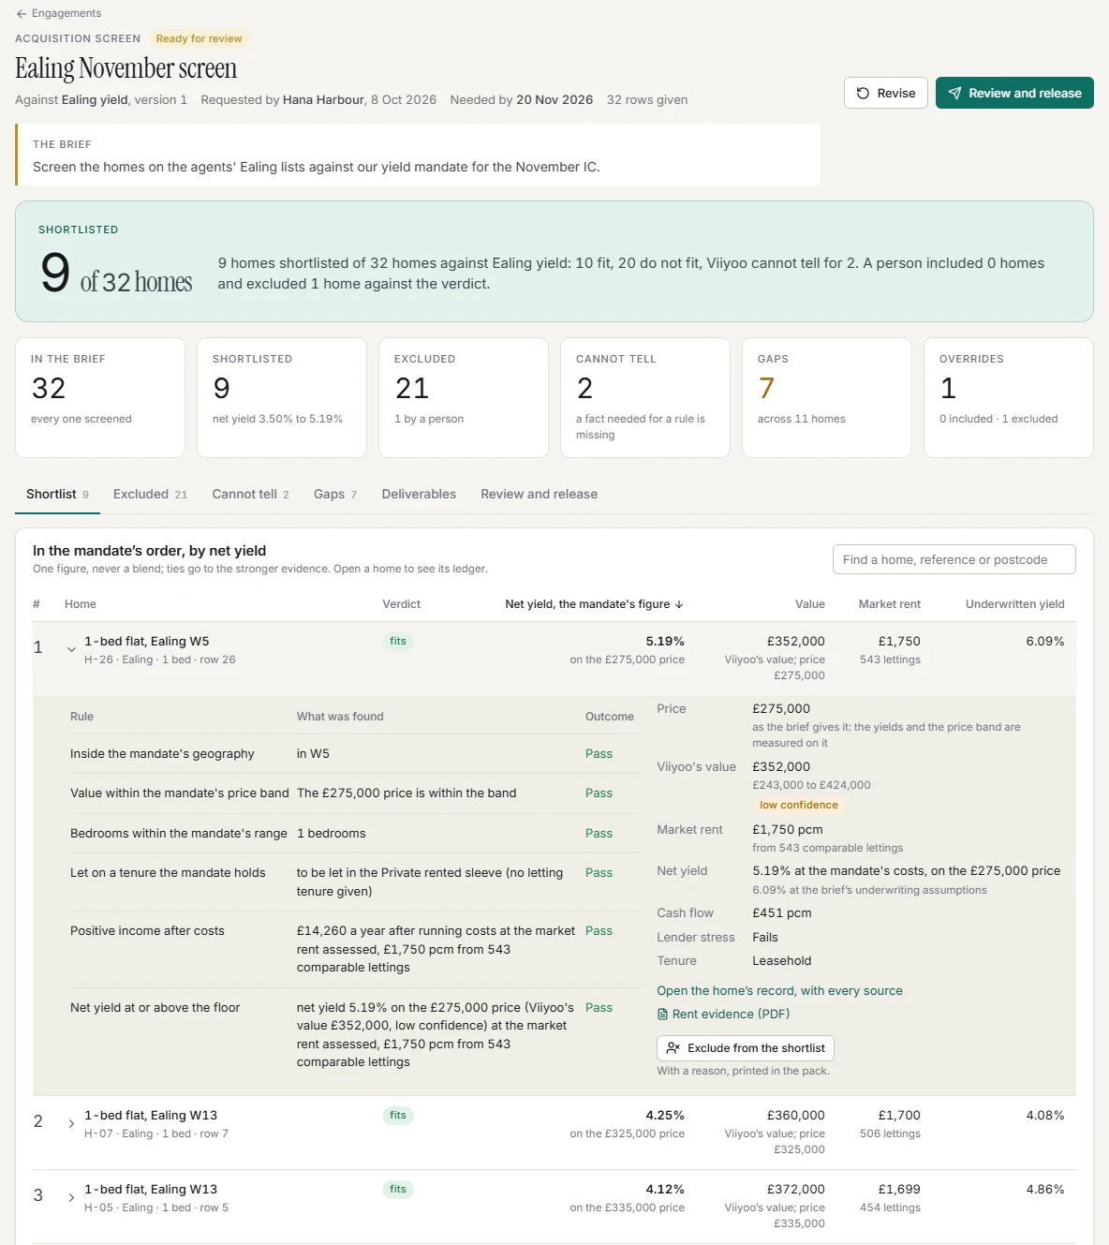Click the Ready for review status badge
Viewport: 1109px width, 1245px height.
click(199, 38)
